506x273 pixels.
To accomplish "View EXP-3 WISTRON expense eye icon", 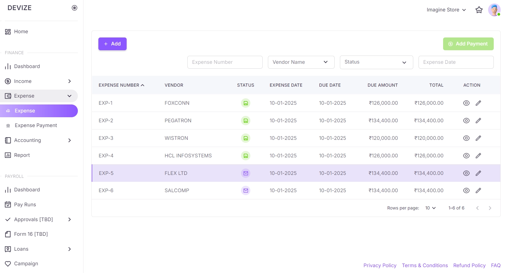I will [x=466, y=138].
